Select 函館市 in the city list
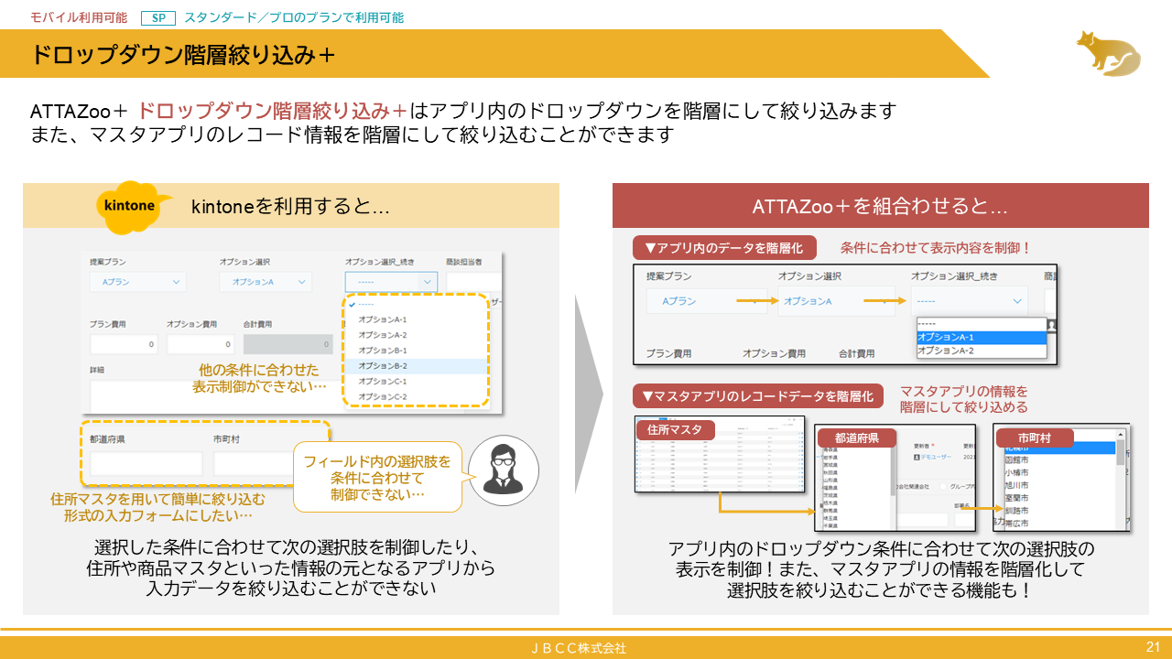 pyautogui.click(x=1017, y=459)
